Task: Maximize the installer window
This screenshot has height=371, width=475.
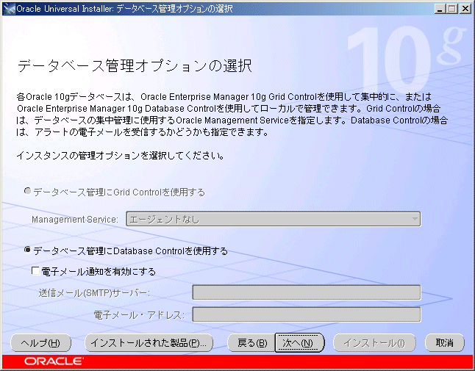Action: tap(451, 9)
